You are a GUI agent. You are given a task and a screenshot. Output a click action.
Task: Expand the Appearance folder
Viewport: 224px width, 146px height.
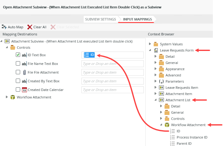click(x=156, y=69)
